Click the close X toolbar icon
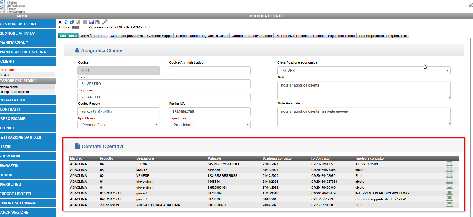The width and height of the screenshot is (473, 217). click(60, 22)
